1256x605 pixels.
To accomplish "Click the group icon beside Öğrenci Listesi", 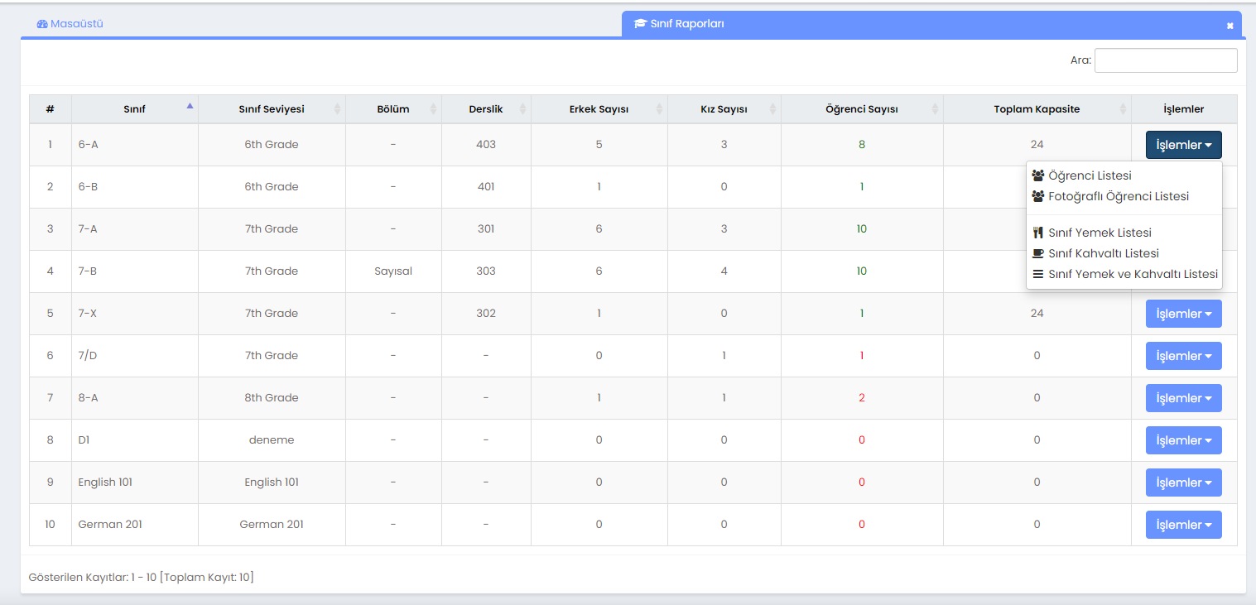I will [x=1037, y=175].
